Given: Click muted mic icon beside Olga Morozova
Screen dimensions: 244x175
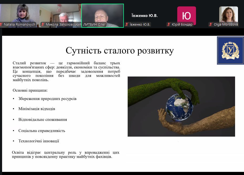Looking at the screenshot, I should coord(211,25).
